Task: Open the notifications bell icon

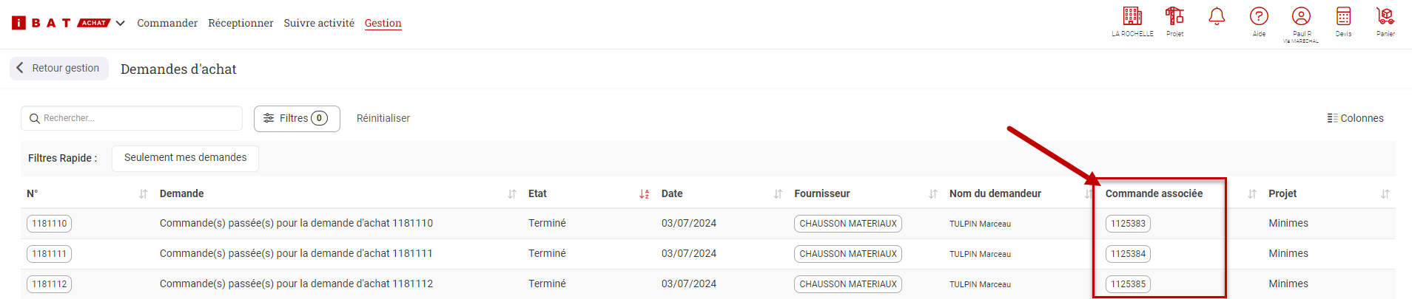Action: click(x=1217, y=16)
